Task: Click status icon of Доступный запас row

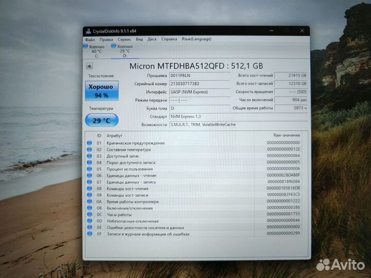Action: click(90, 156)
